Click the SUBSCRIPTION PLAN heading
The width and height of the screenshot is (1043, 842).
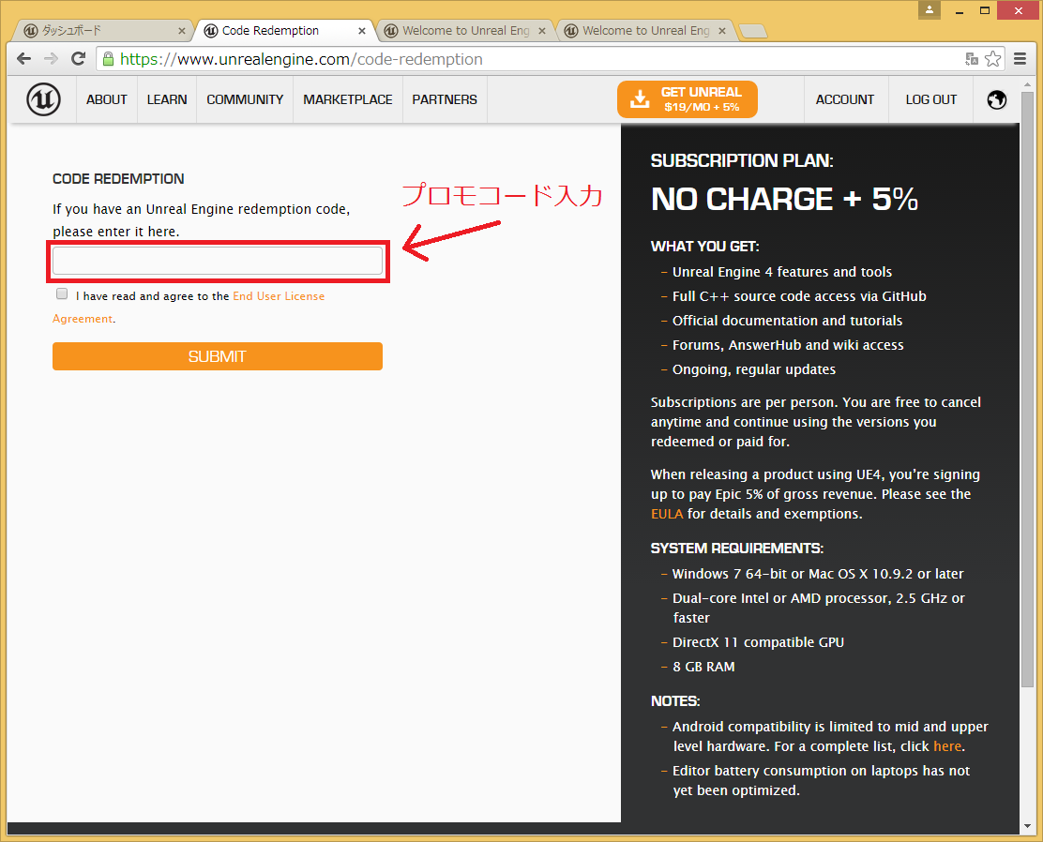742,160
